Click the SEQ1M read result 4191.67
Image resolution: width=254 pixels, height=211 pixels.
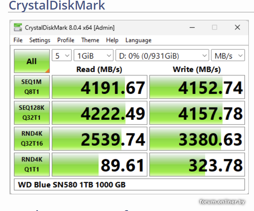99,87
